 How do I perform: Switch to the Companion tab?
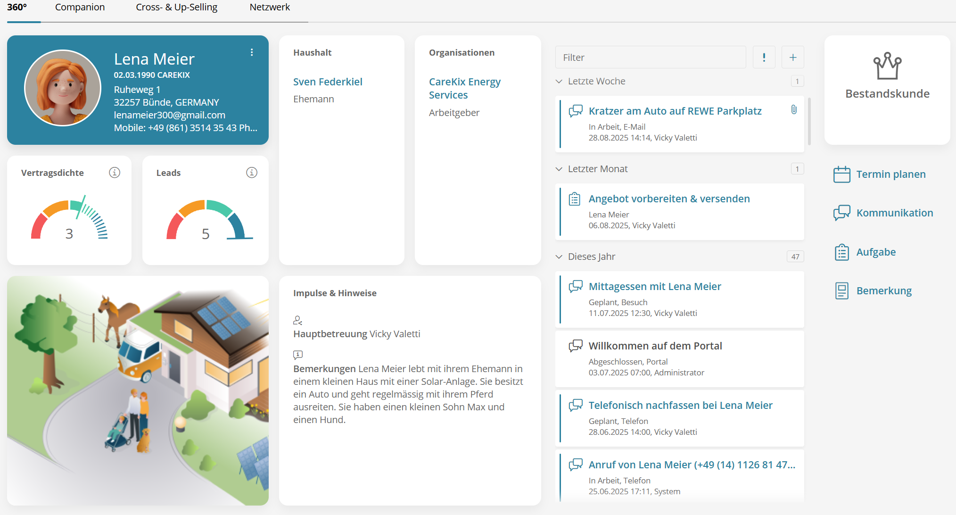click(80, 7)
